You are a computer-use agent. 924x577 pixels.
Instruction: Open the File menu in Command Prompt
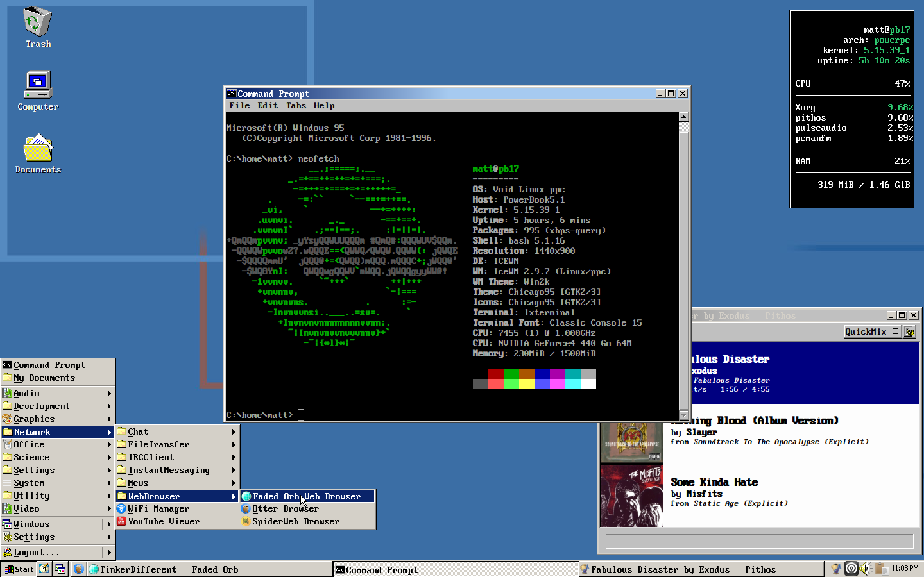(x=239, y=106)
